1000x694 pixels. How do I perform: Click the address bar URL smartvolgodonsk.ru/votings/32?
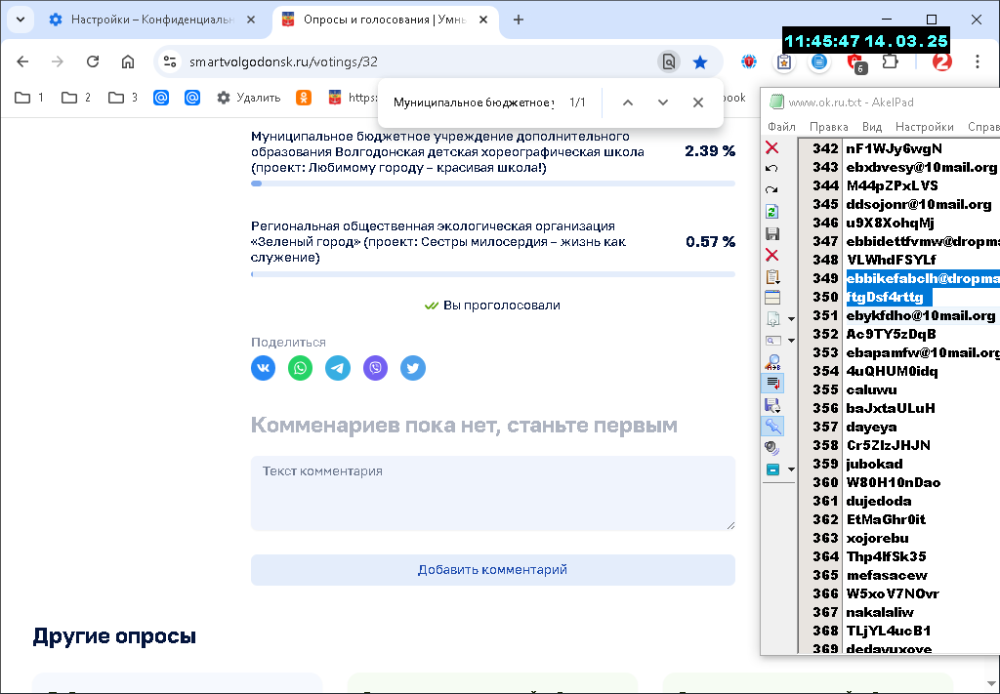pos(283,61)
